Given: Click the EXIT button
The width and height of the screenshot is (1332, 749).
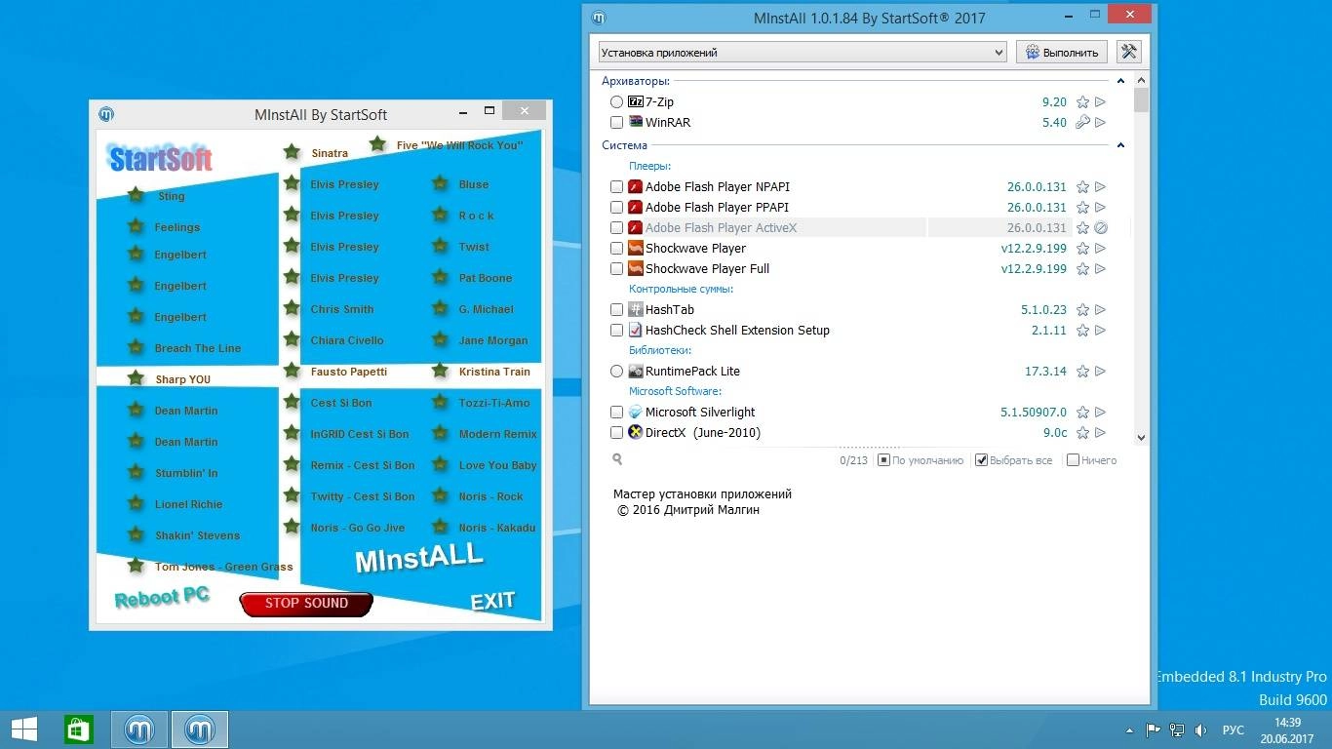Looking at the screenshot, I should point(492,602).
